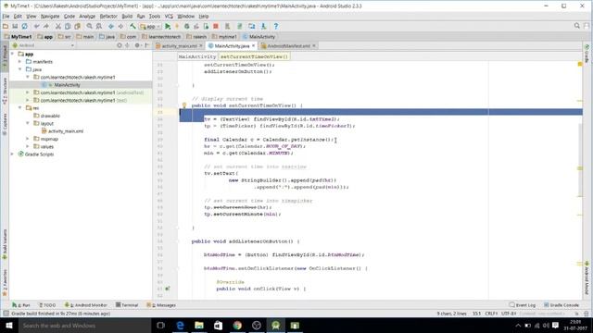Open the run configuration app dropdown
The width and height of the screenshot is (593, 333).
(x=150, y=27)
